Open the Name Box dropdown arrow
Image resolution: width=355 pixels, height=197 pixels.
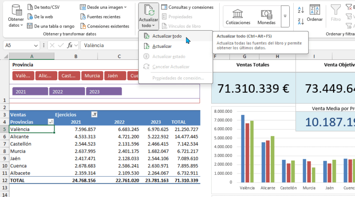pyautogui.click(x=36, y=46)
